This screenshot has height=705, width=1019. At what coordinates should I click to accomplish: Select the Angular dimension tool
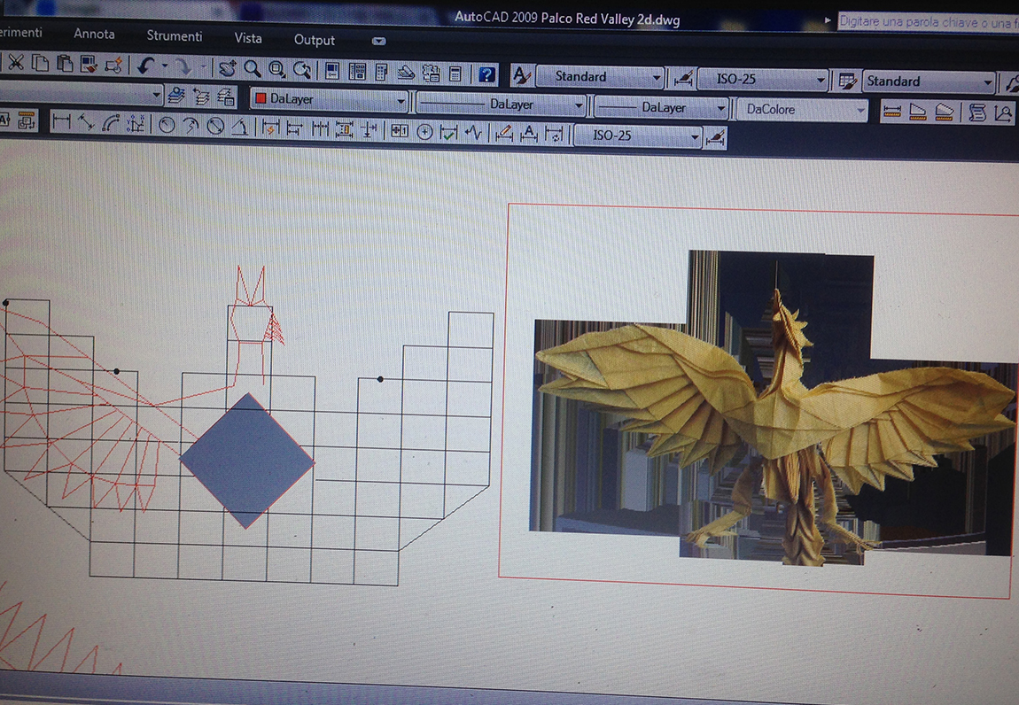click(x=240, y=126)
